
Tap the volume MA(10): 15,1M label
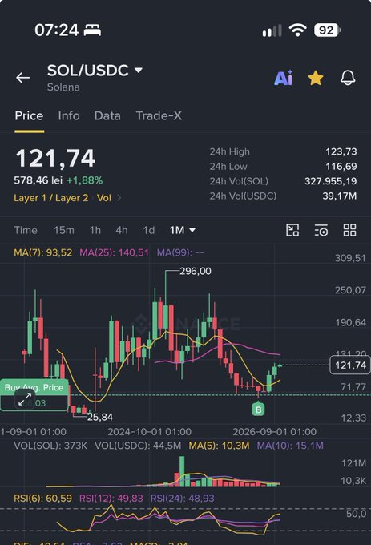290,446
